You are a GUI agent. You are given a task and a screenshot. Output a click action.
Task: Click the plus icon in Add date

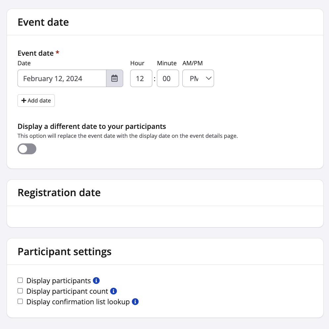pos(24,101)
